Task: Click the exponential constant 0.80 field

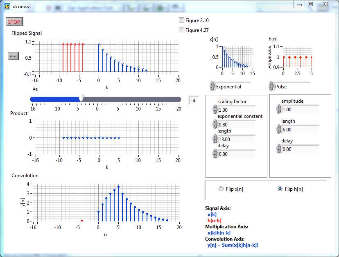Action: [235, 124]
